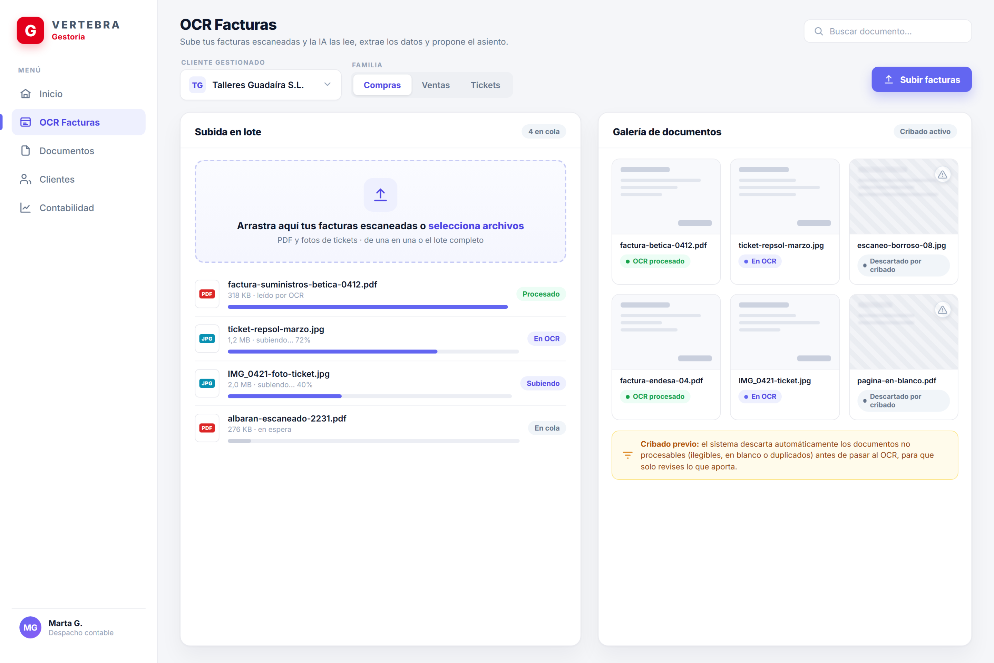
Task: Click En OCR tag on IMG_0421-ticket.jpg card
Action: [x=760, y=397]
